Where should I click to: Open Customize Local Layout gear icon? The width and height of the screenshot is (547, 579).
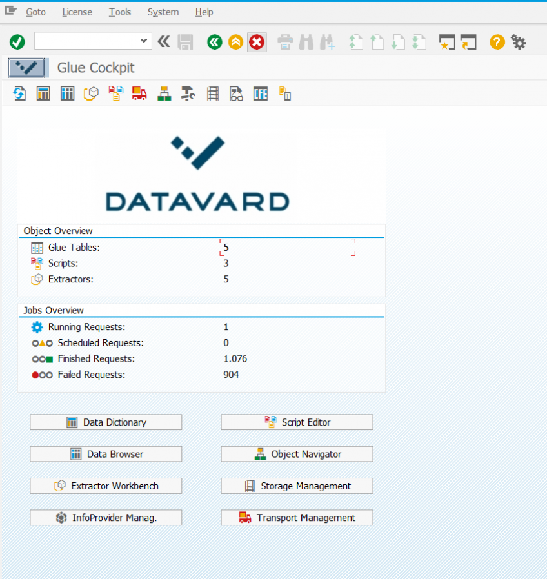tap(519, 42)
